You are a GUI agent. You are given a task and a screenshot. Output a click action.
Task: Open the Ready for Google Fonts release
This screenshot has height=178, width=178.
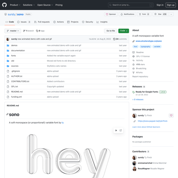147,92
